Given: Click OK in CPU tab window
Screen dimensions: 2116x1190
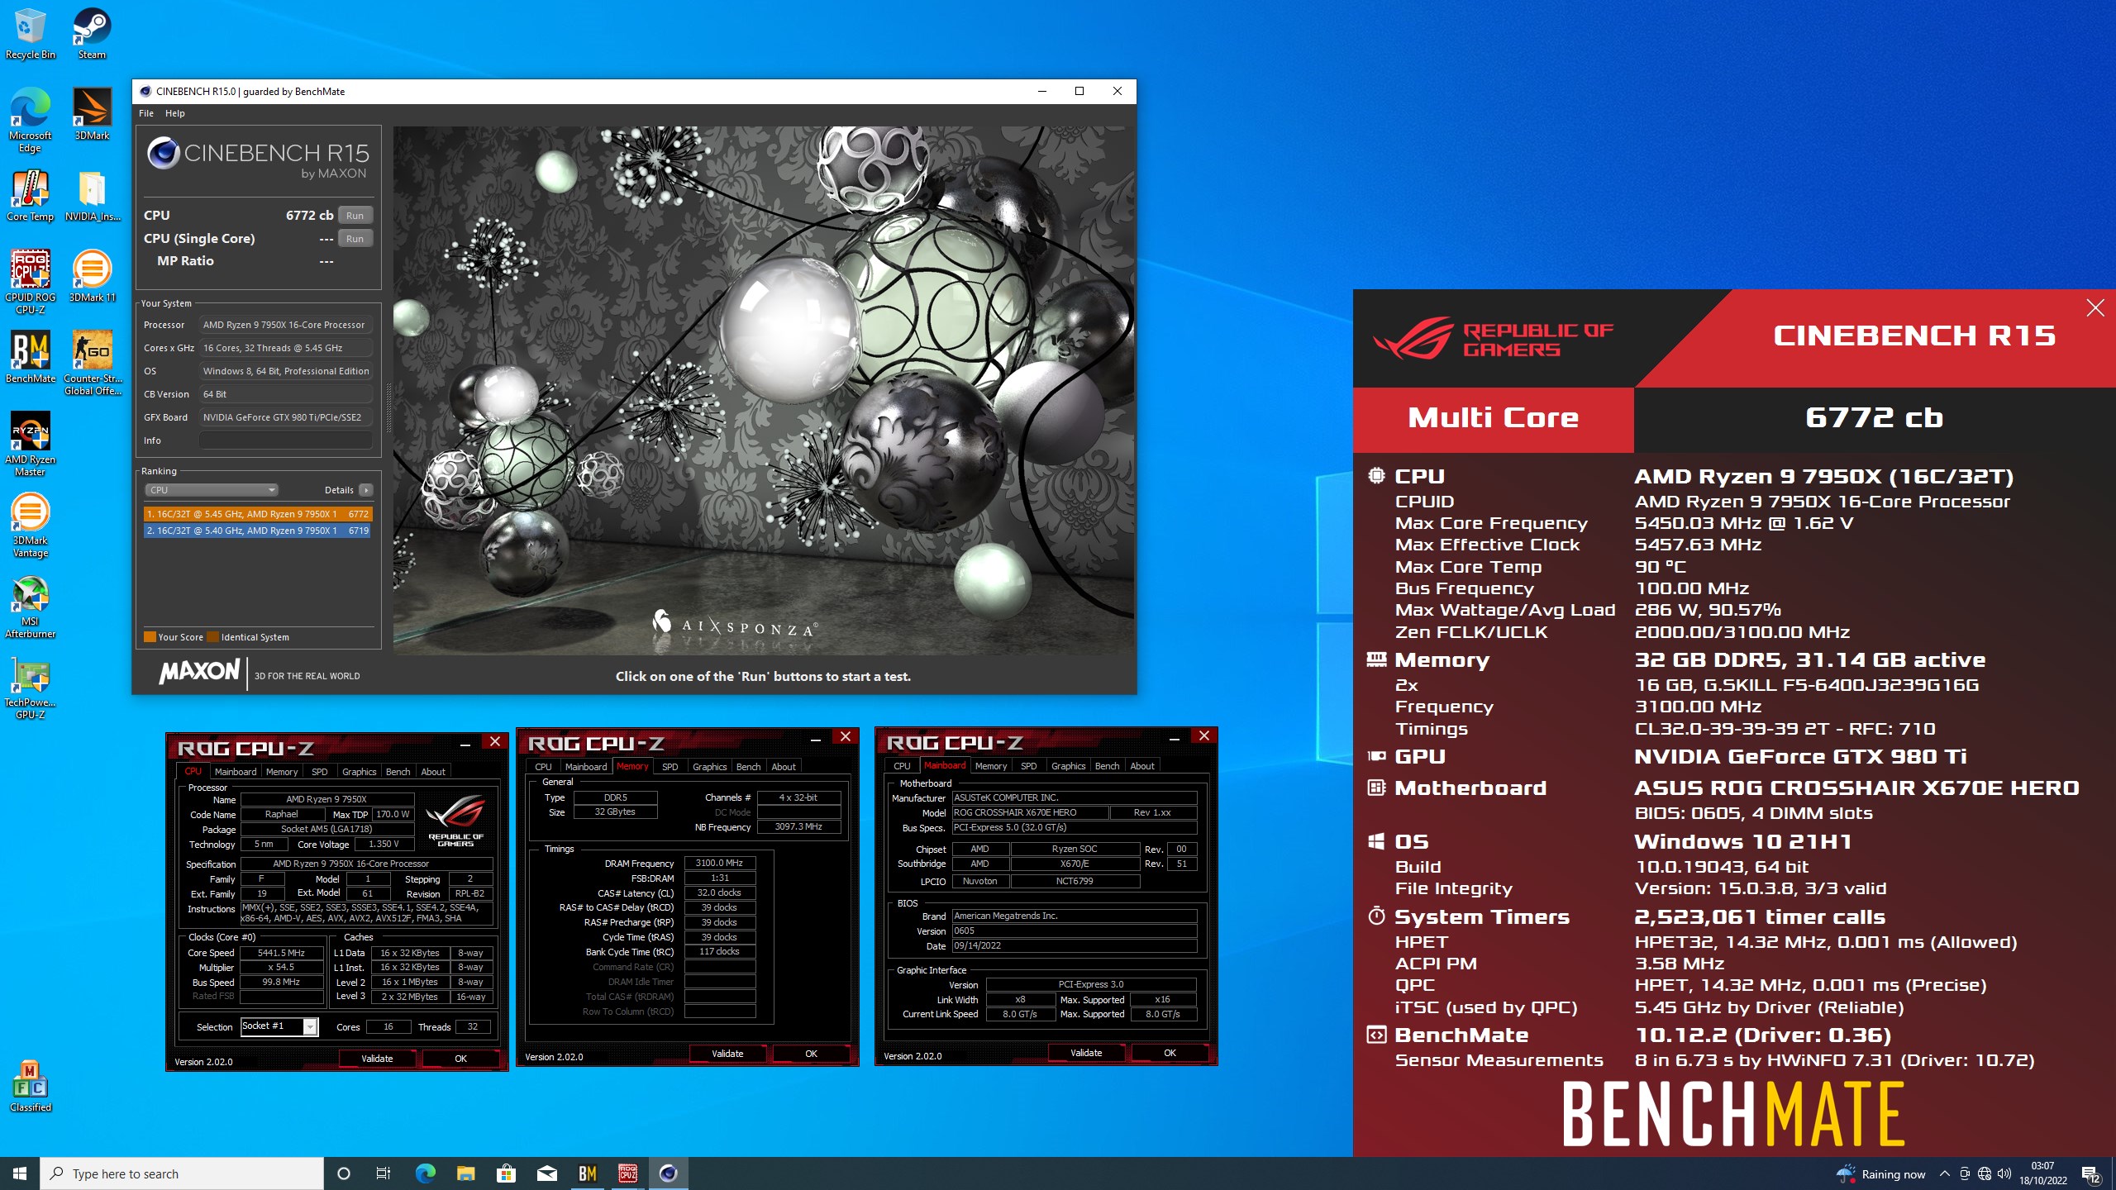Looking at the screenshot, I should click(461, 1059).
